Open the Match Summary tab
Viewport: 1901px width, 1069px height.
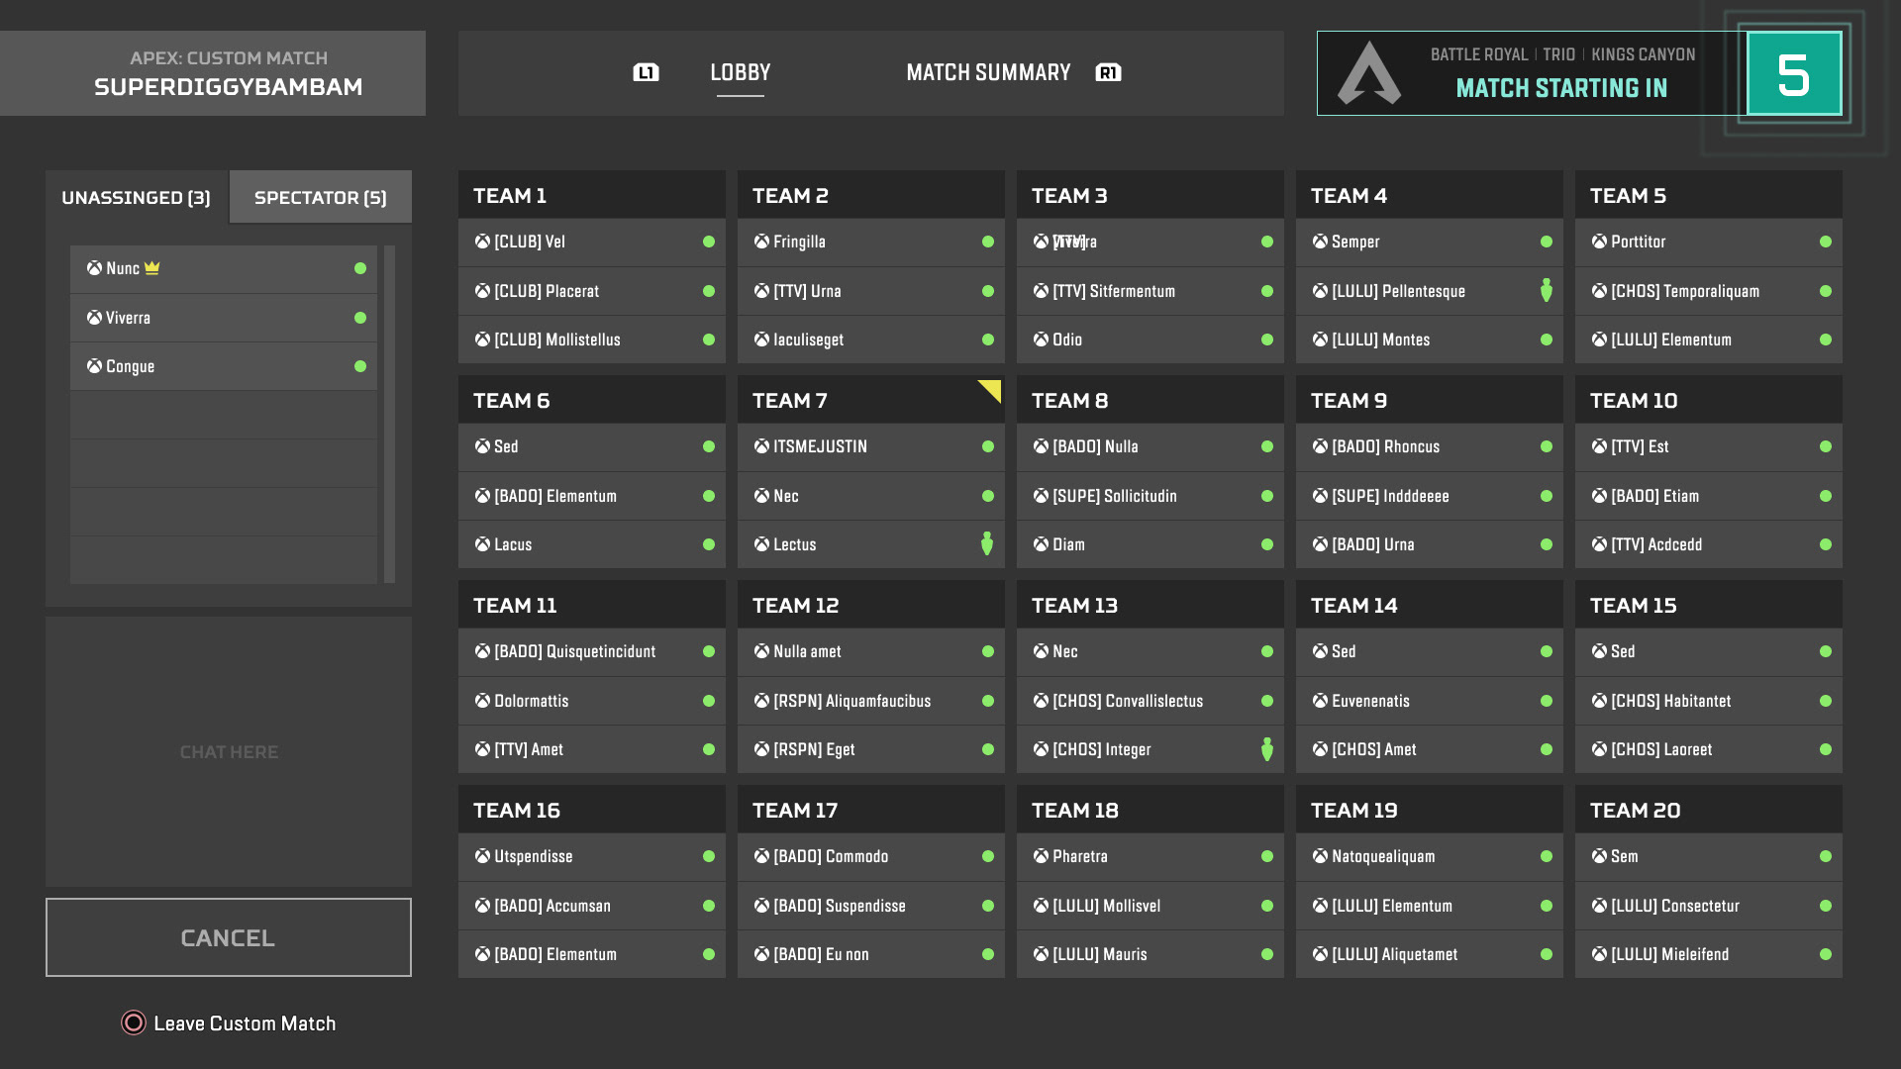pyautogui.click(x=988, y=73)
